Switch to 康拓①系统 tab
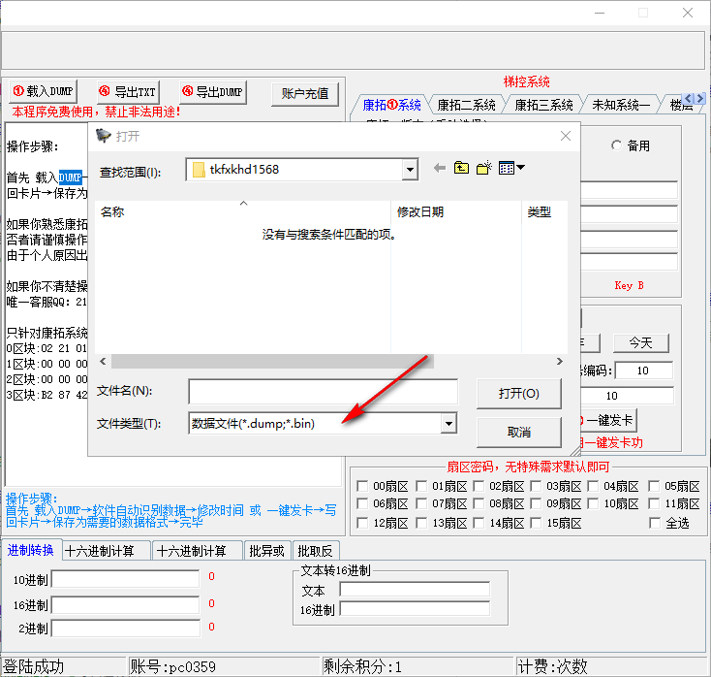The height and width of the screenshot is (677, 711). coord(391,106)
